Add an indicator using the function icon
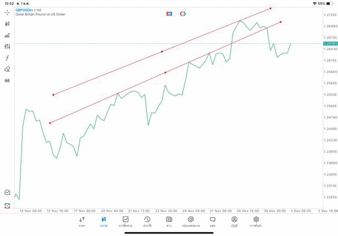 coord(7,58)
